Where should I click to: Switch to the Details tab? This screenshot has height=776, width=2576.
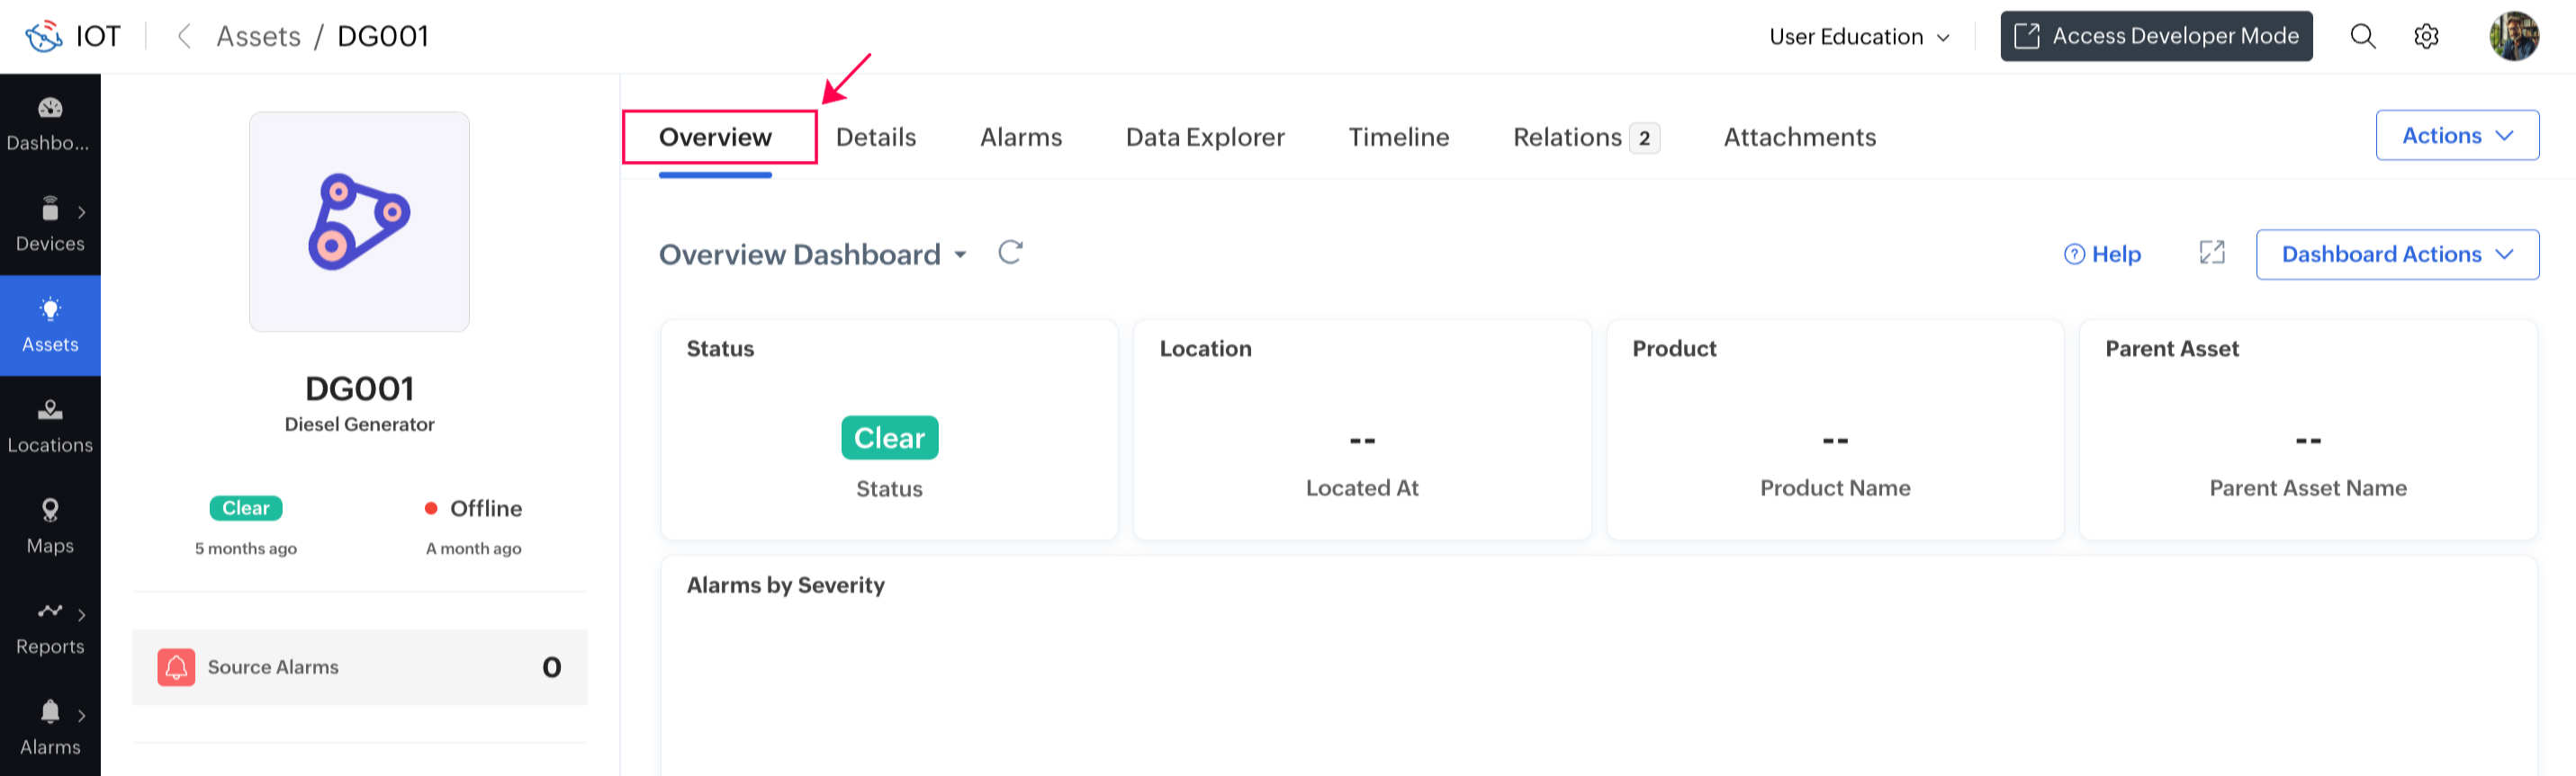(x=875, y=138)
